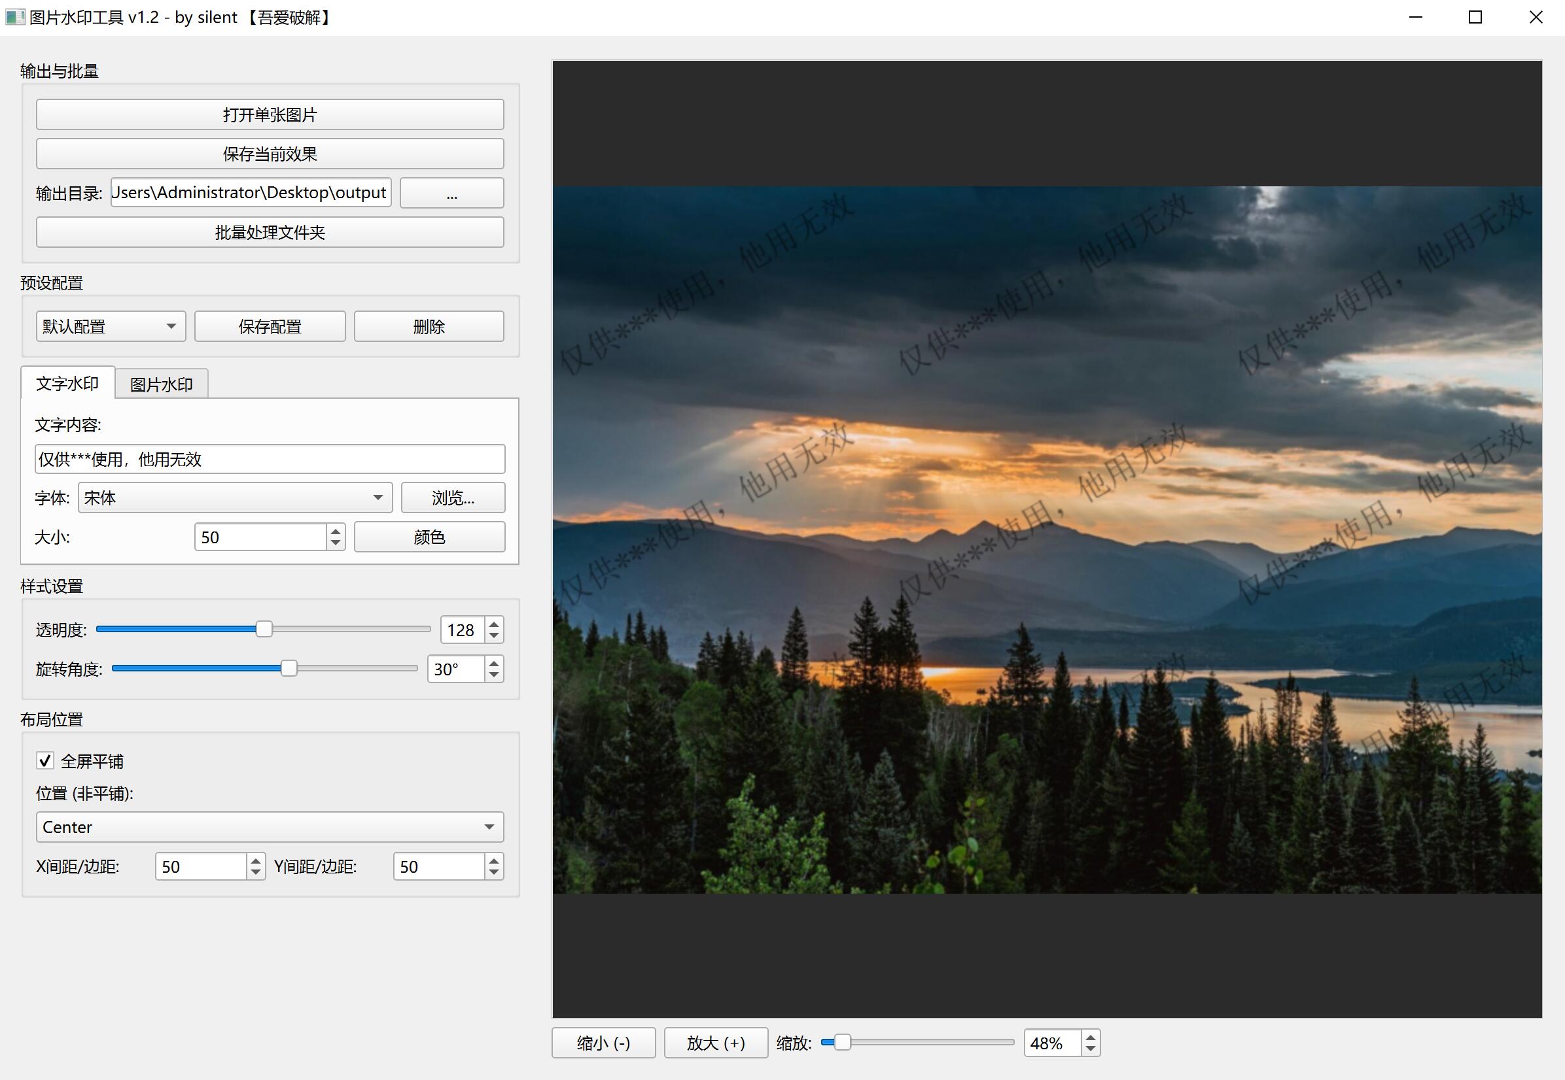
Task: Increase zoom percent with up arrow
Action: coord(1090,1037)
